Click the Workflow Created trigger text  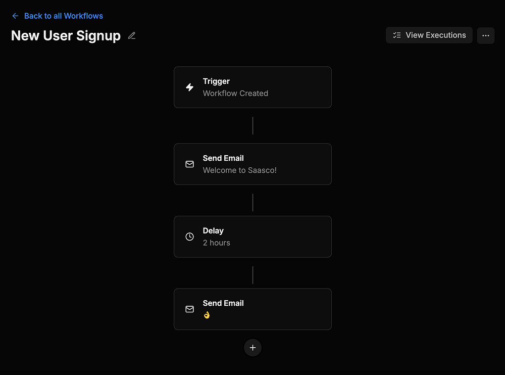coord(235,93)
